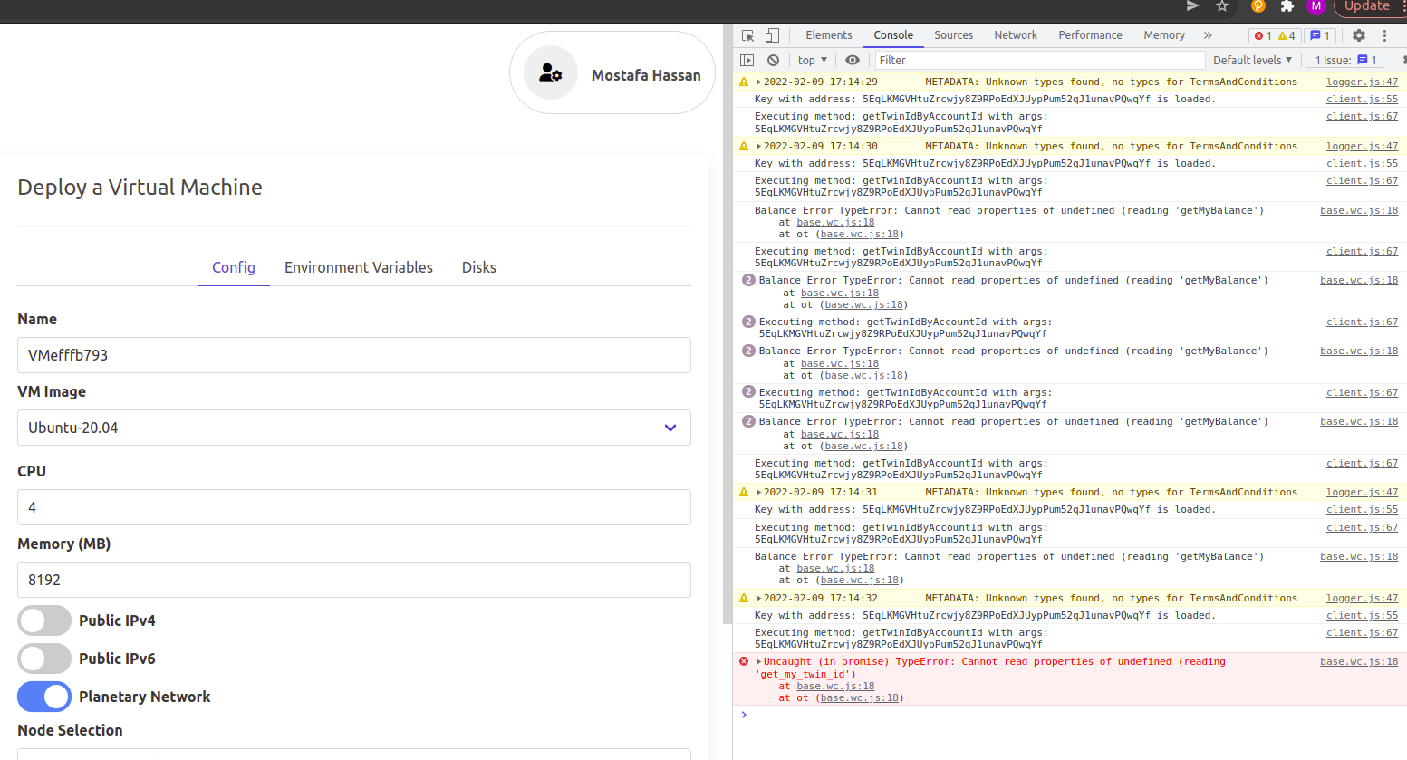Screen dimensions: 1407x760
Task: Click the Mostafa Hassan profile name
Action: click(646, 75)
